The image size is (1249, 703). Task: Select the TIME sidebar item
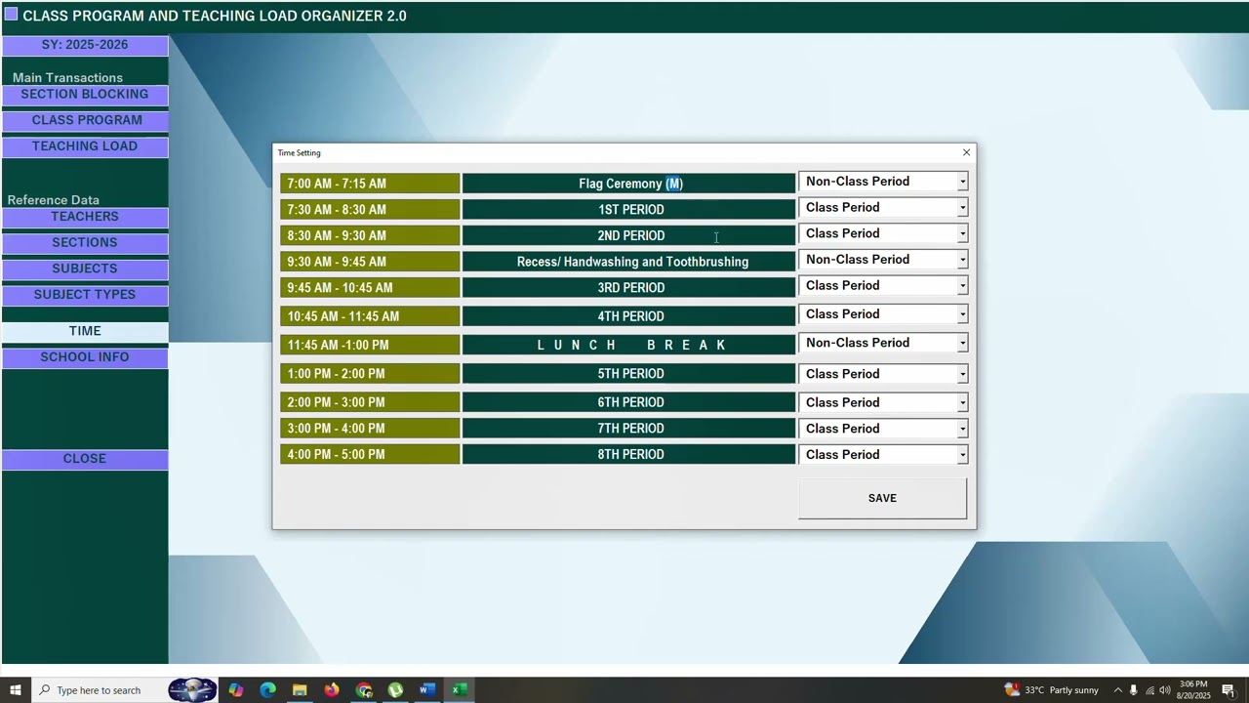pos(85,331)
